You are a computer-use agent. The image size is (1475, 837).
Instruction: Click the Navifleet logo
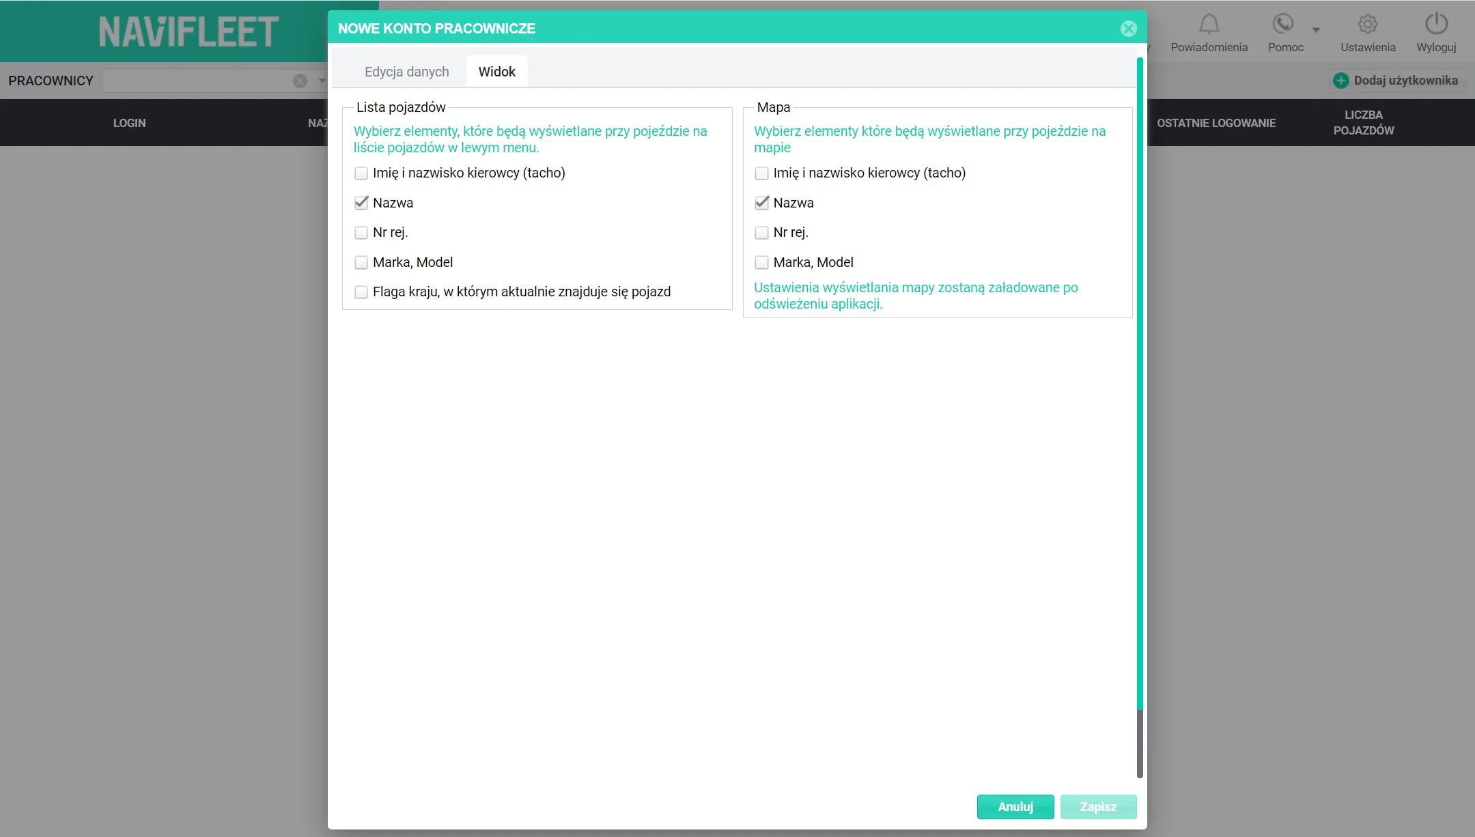[189, 31]
